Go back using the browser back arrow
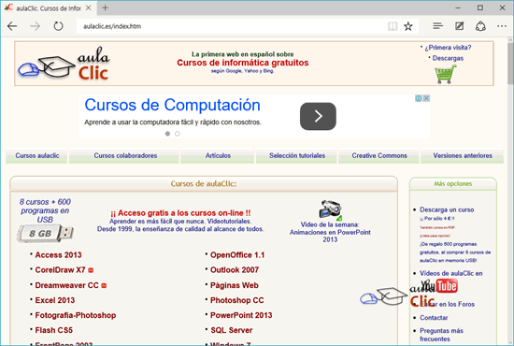The image size is (514, 346). [12, 26]
